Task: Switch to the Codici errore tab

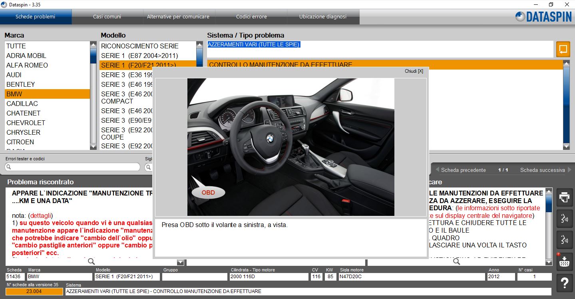Action: coord(251,17)
